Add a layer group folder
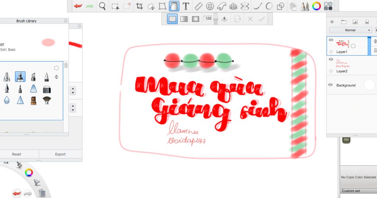 tap(344, 22)
